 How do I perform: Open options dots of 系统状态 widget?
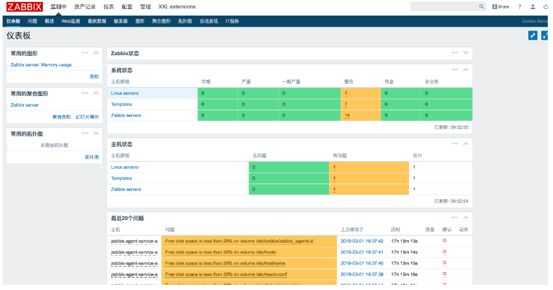(454, 70)
